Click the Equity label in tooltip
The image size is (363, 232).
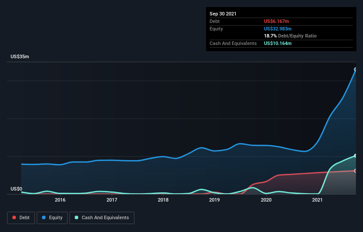click(x=216, y=29)
